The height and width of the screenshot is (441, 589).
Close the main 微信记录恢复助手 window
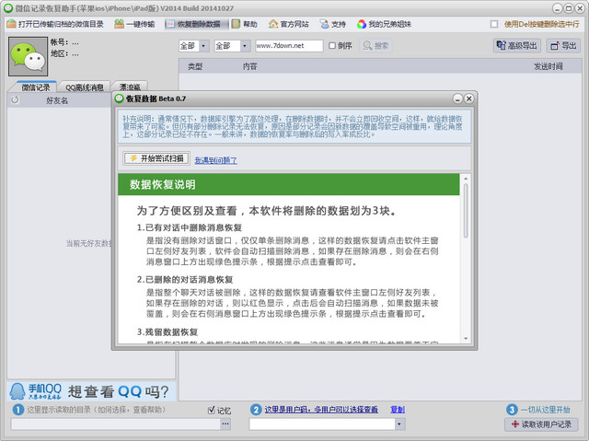[x=581, y=8]
